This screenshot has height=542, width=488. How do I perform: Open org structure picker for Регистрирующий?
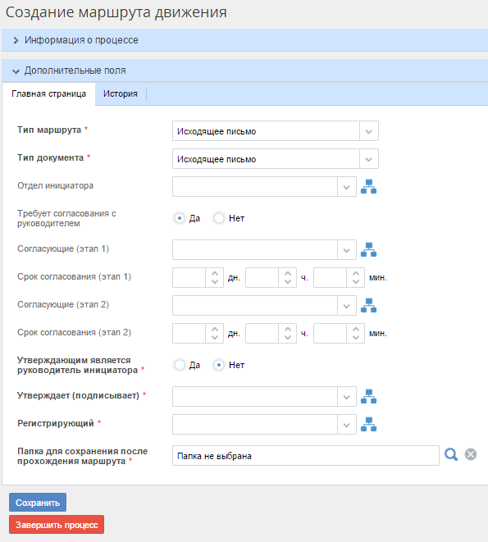click(x=368, y=424)
